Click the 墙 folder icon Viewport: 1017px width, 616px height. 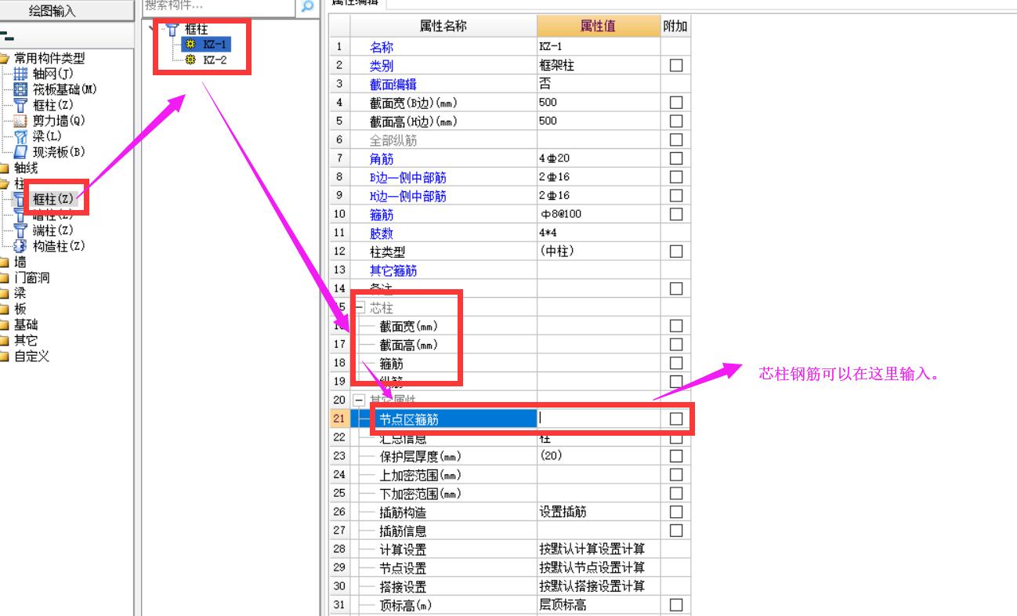[5, 262]
